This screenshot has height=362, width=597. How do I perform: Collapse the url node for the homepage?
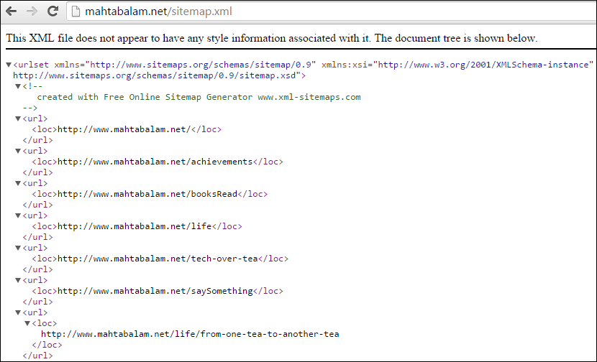[x=17, y=119]
